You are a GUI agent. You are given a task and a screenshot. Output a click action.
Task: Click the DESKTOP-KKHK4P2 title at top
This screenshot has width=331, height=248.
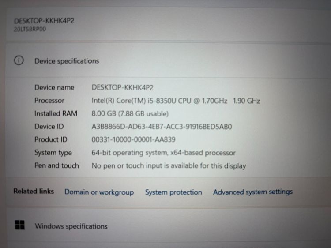click(44, 21)
